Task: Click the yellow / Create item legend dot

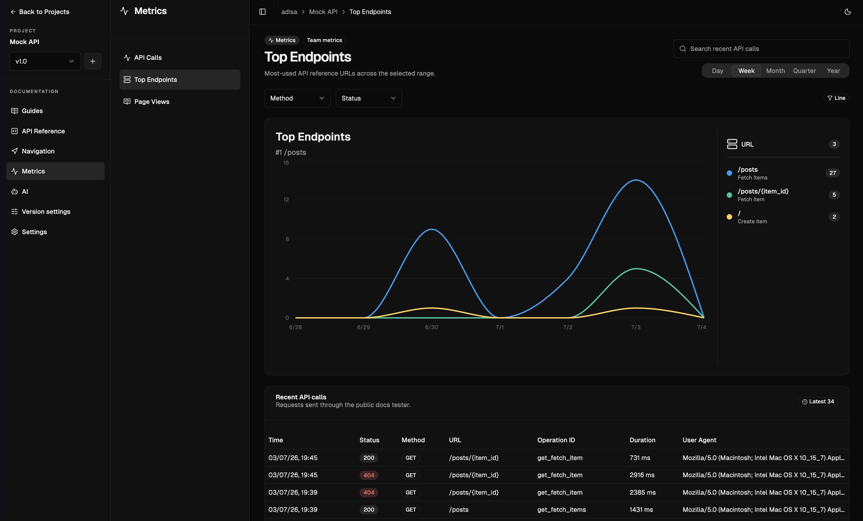Action: click(x=729, y=217)
